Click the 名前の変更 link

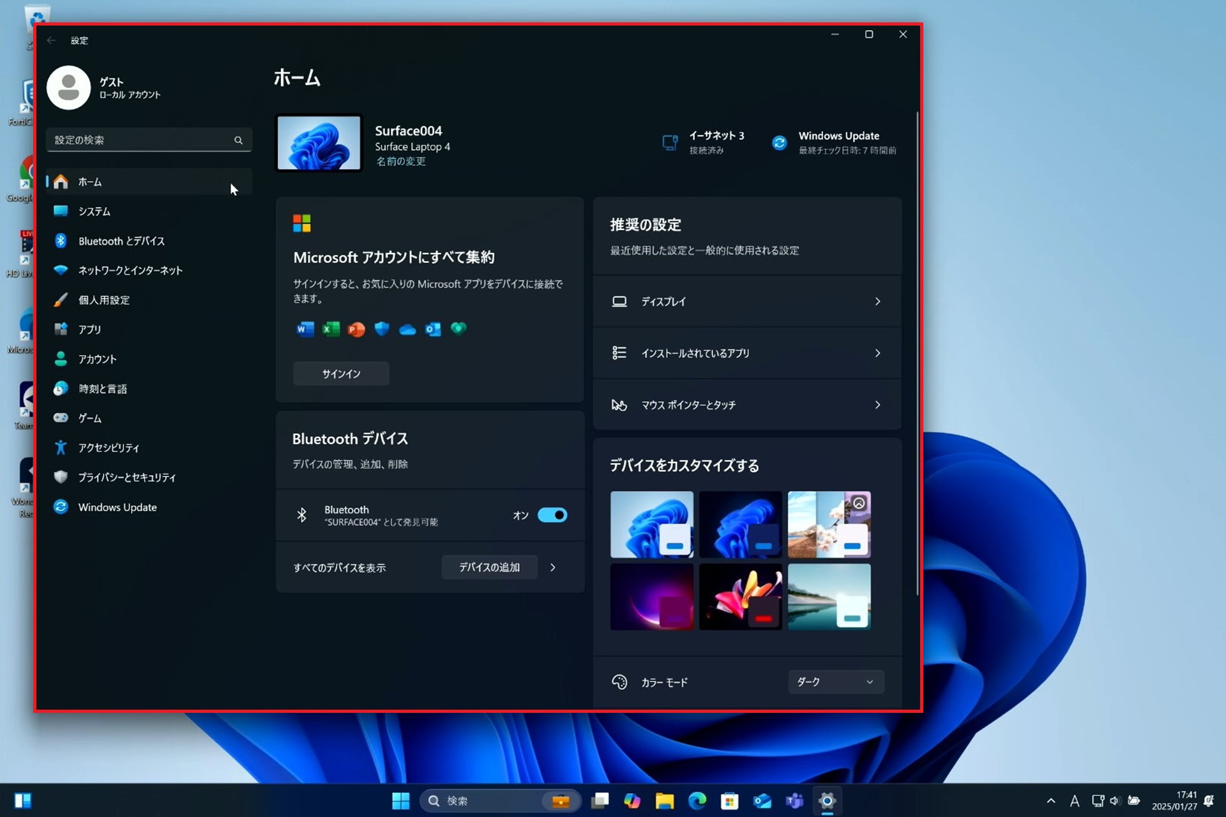[401, 161]
